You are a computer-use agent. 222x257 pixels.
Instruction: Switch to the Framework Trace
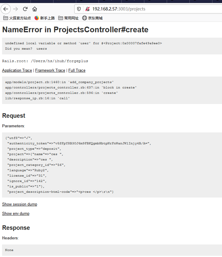[50, 70]
